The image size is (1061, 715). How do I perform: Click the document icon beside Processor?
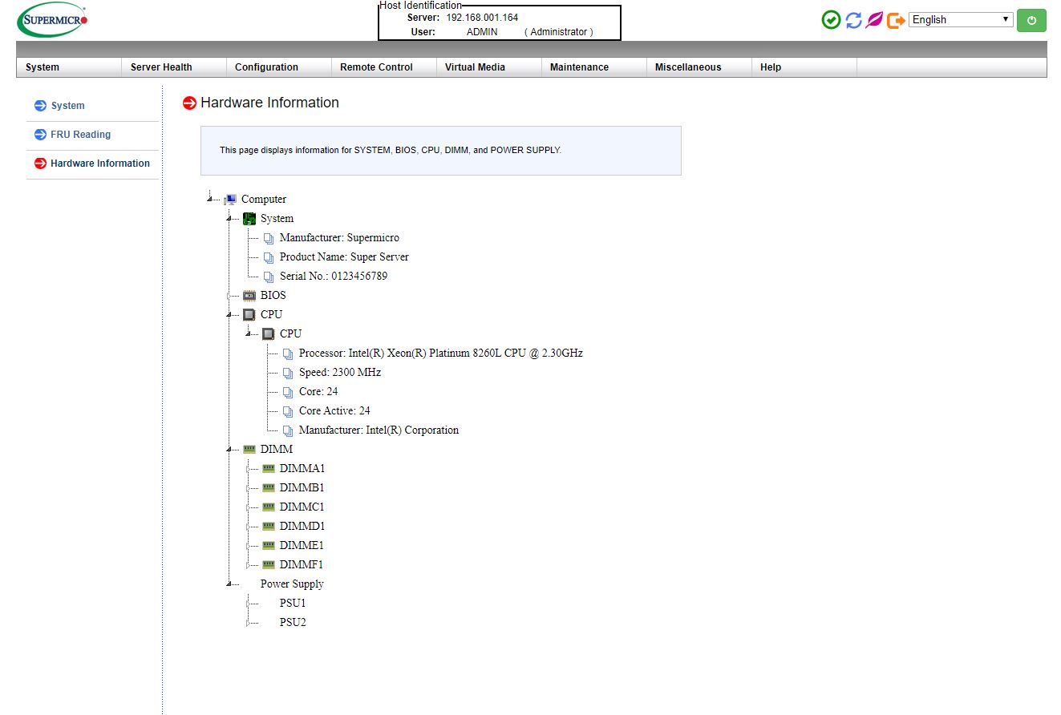tap(288, 353)
